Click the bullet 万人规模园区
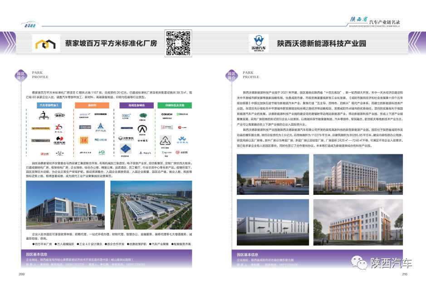Viewport: 426px width, 282px height. pos(64,244)
